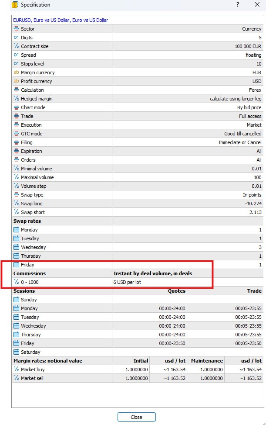Image resolution: width=266 pixels, height=425 pixels.
Task: Click the 01 icon next to Digits
Action: point(16,38)
